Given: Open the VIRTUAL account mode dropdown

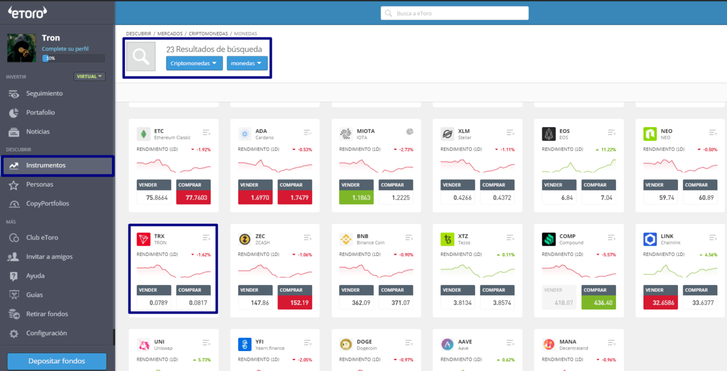Looking at the screenshot, I should click(90, 77).
